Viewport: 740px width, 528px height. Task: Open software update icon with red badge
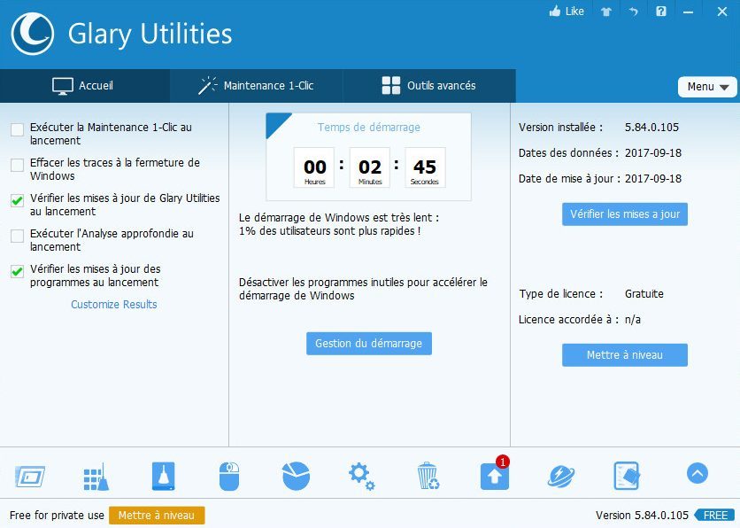495,476
